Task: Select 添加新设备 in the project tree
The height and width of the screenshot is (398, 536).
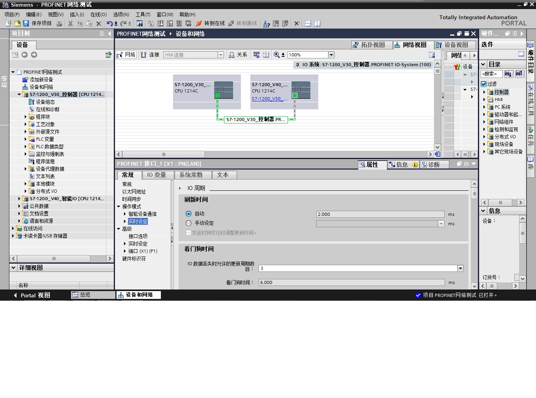Action: tap(41, 80)
